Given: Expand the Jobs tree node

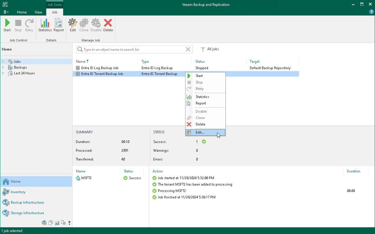Looking at the screenshot, I should coord(4,62).
